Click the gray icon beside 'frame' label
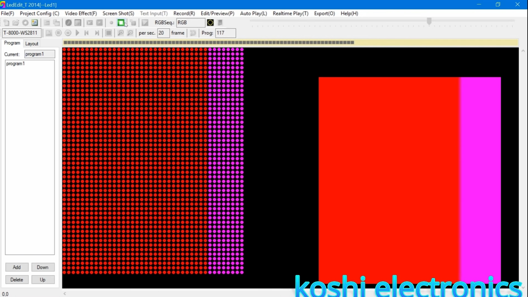528x297 pixels. pyautogui.click(x=193, y=33)
